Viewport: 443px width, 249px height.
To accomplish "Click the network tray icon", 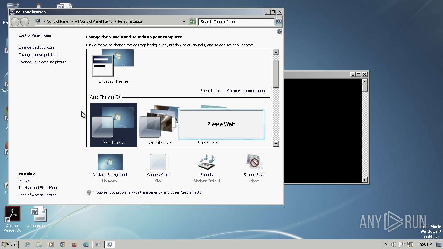I will click(410, 245).
